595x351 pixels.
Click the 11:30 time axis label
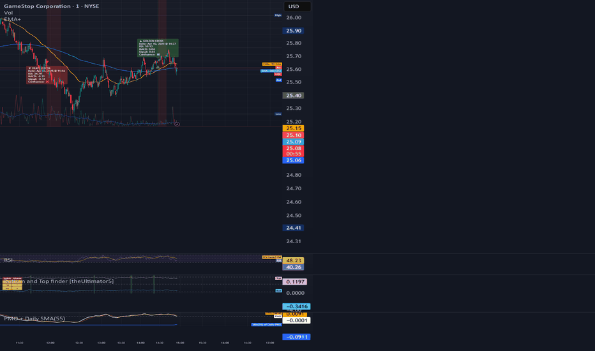(19, 343)
